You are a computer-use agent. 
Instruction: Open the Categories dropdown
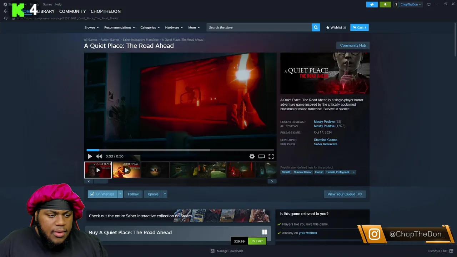pyautogui.click(x=150, y=27)
